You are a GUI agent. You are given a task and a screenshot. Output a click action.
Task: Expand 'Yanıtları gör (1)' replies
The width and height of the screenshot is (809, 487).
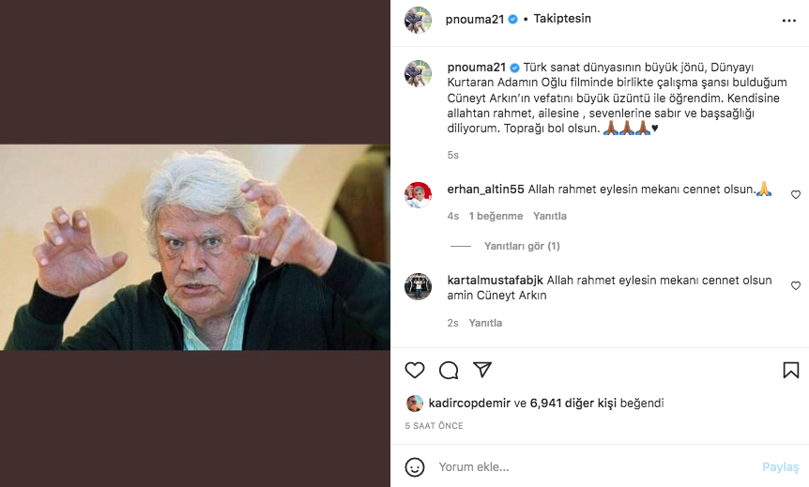click(522, 246)
